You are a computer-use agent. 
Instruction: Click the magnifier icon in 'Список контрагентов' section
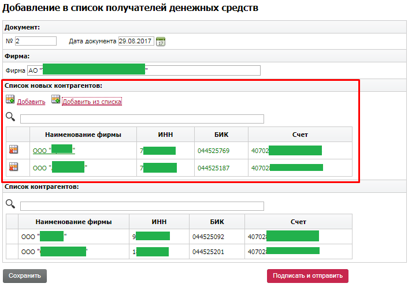[x=10, y=204]
